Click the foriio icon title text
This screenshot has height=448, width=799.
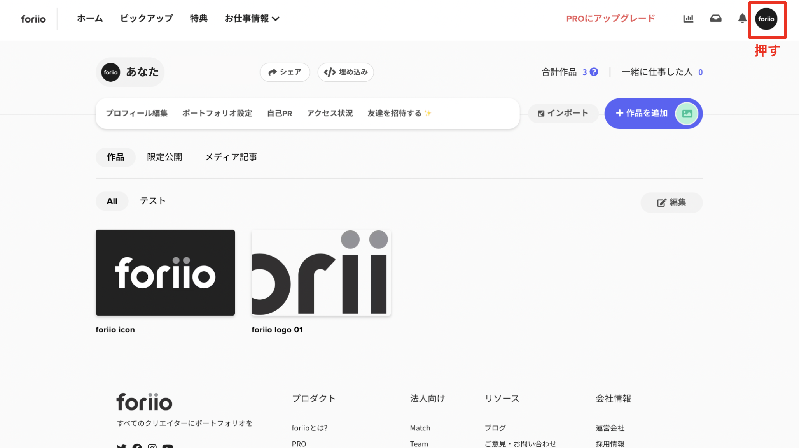[x=115, y=330]
